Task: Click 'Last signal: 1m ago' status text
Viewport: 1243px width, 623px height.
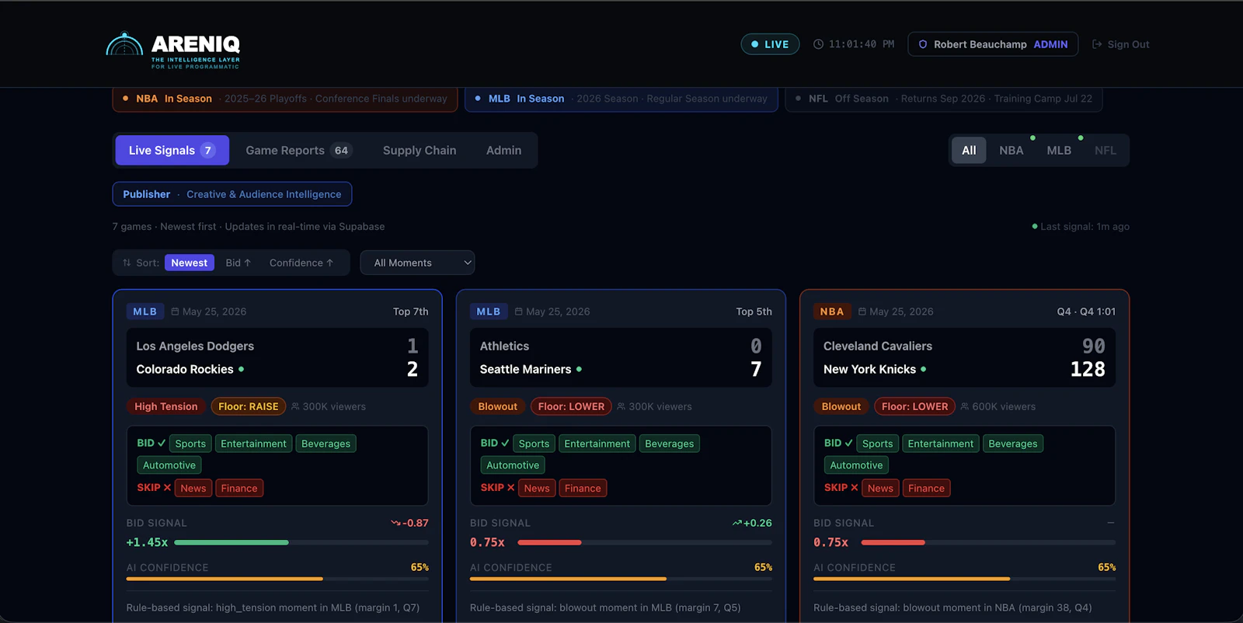Action: click(x=1085, y=227)
